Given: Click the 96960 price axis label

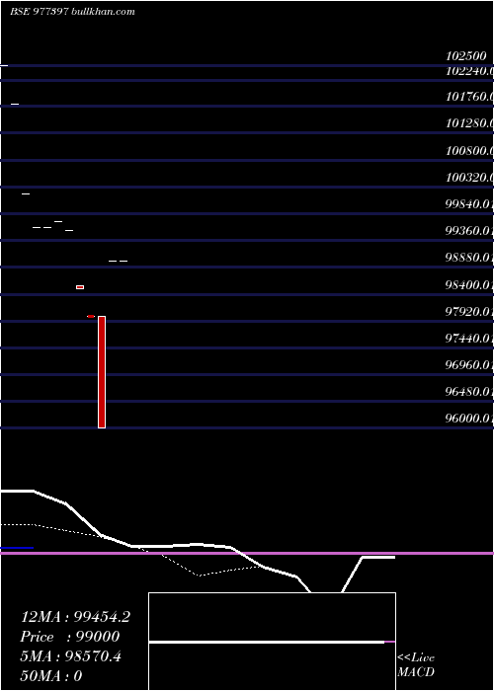Looking at the screenshot, I should 469,365.
